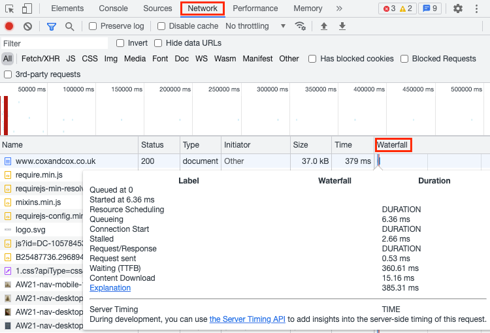
Task: Click the import HAR upload icon
Action: (x=323, y=26)
